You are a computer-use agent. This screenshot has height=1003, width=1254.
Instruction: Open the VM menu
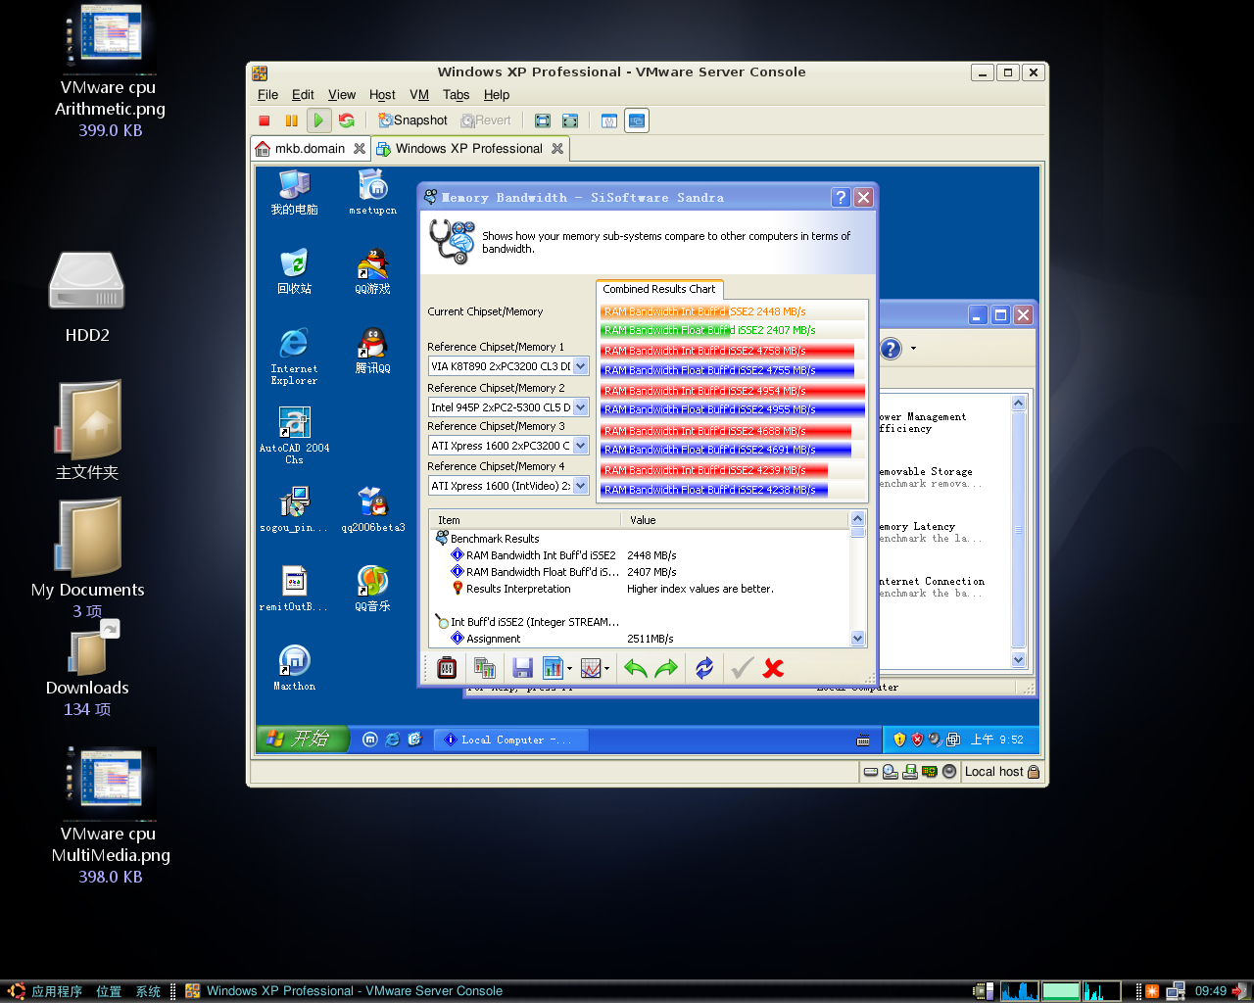(x=419, y=95)
